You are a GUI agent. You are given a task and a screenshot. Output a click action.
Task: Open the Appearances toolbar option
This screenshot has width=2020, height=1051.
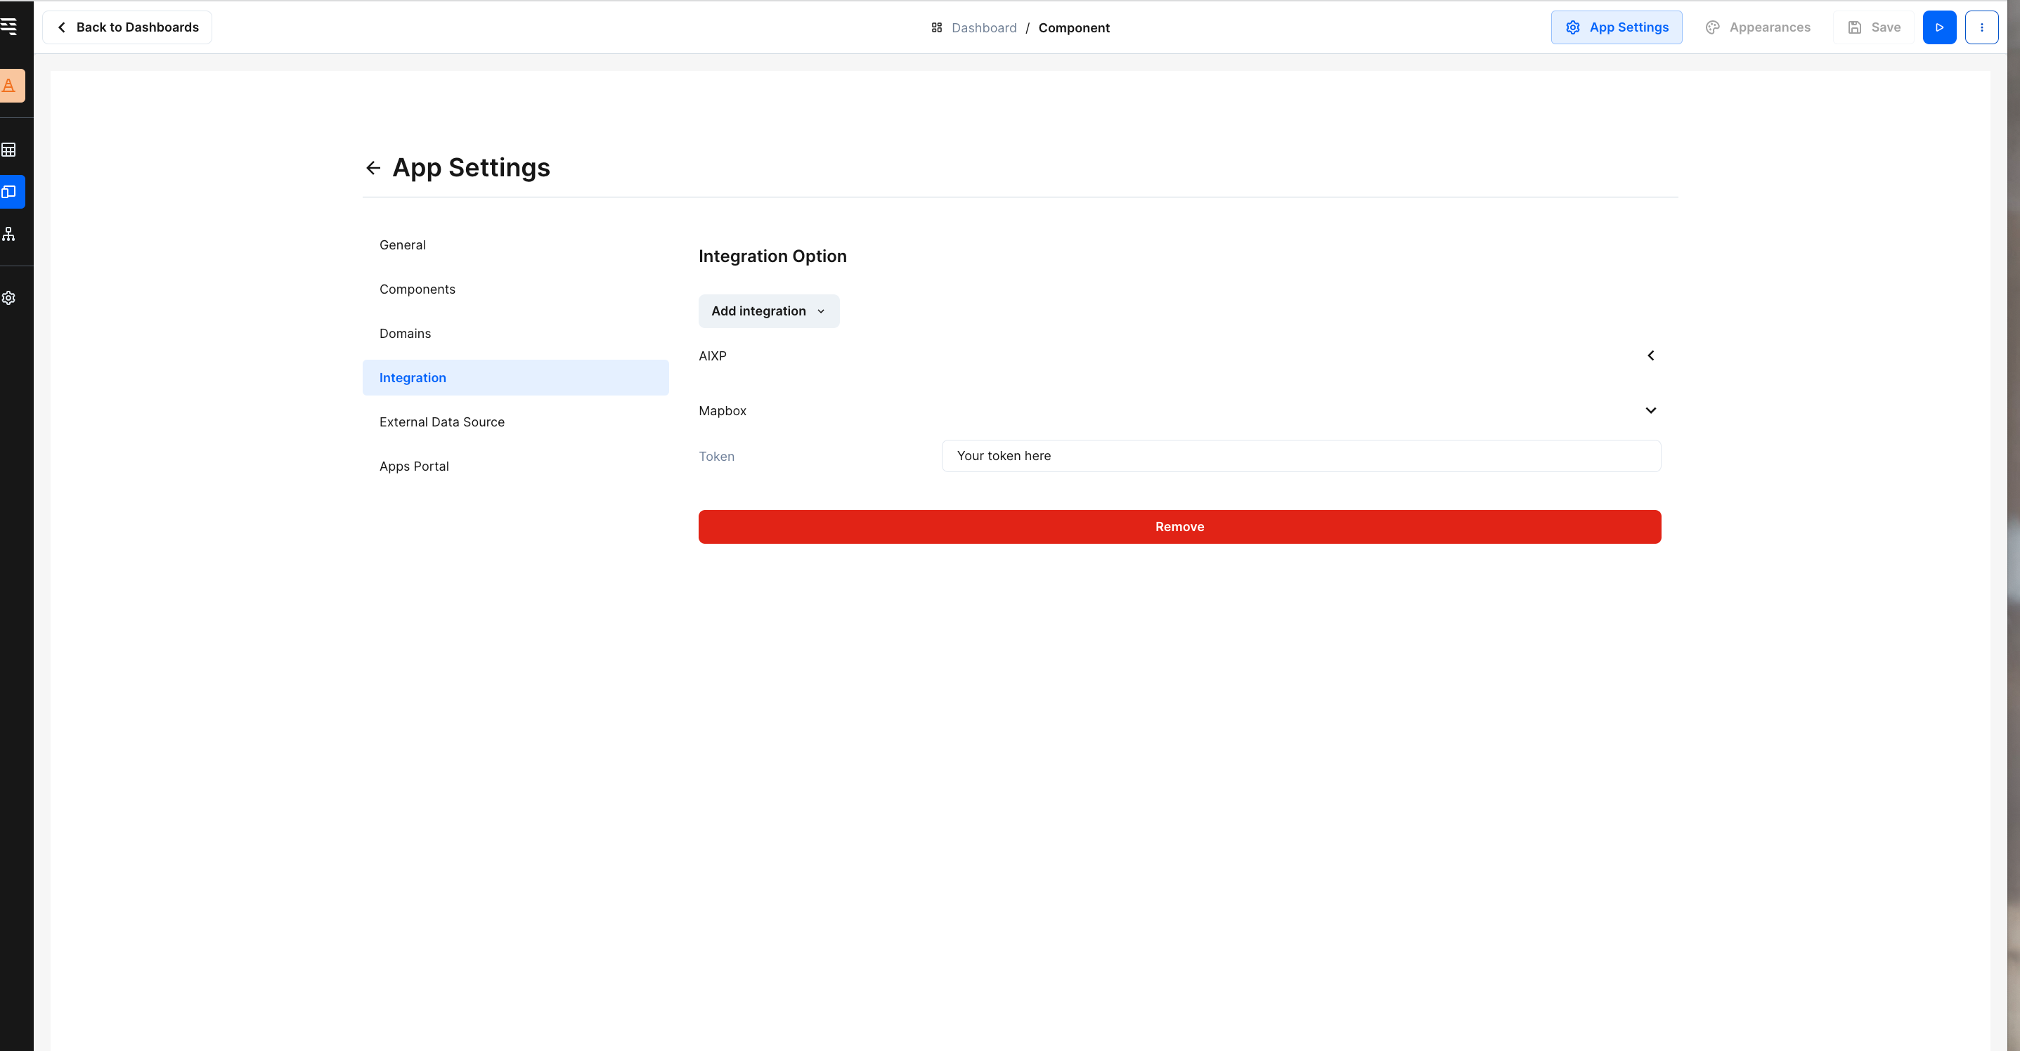[x=1757, y=27]
